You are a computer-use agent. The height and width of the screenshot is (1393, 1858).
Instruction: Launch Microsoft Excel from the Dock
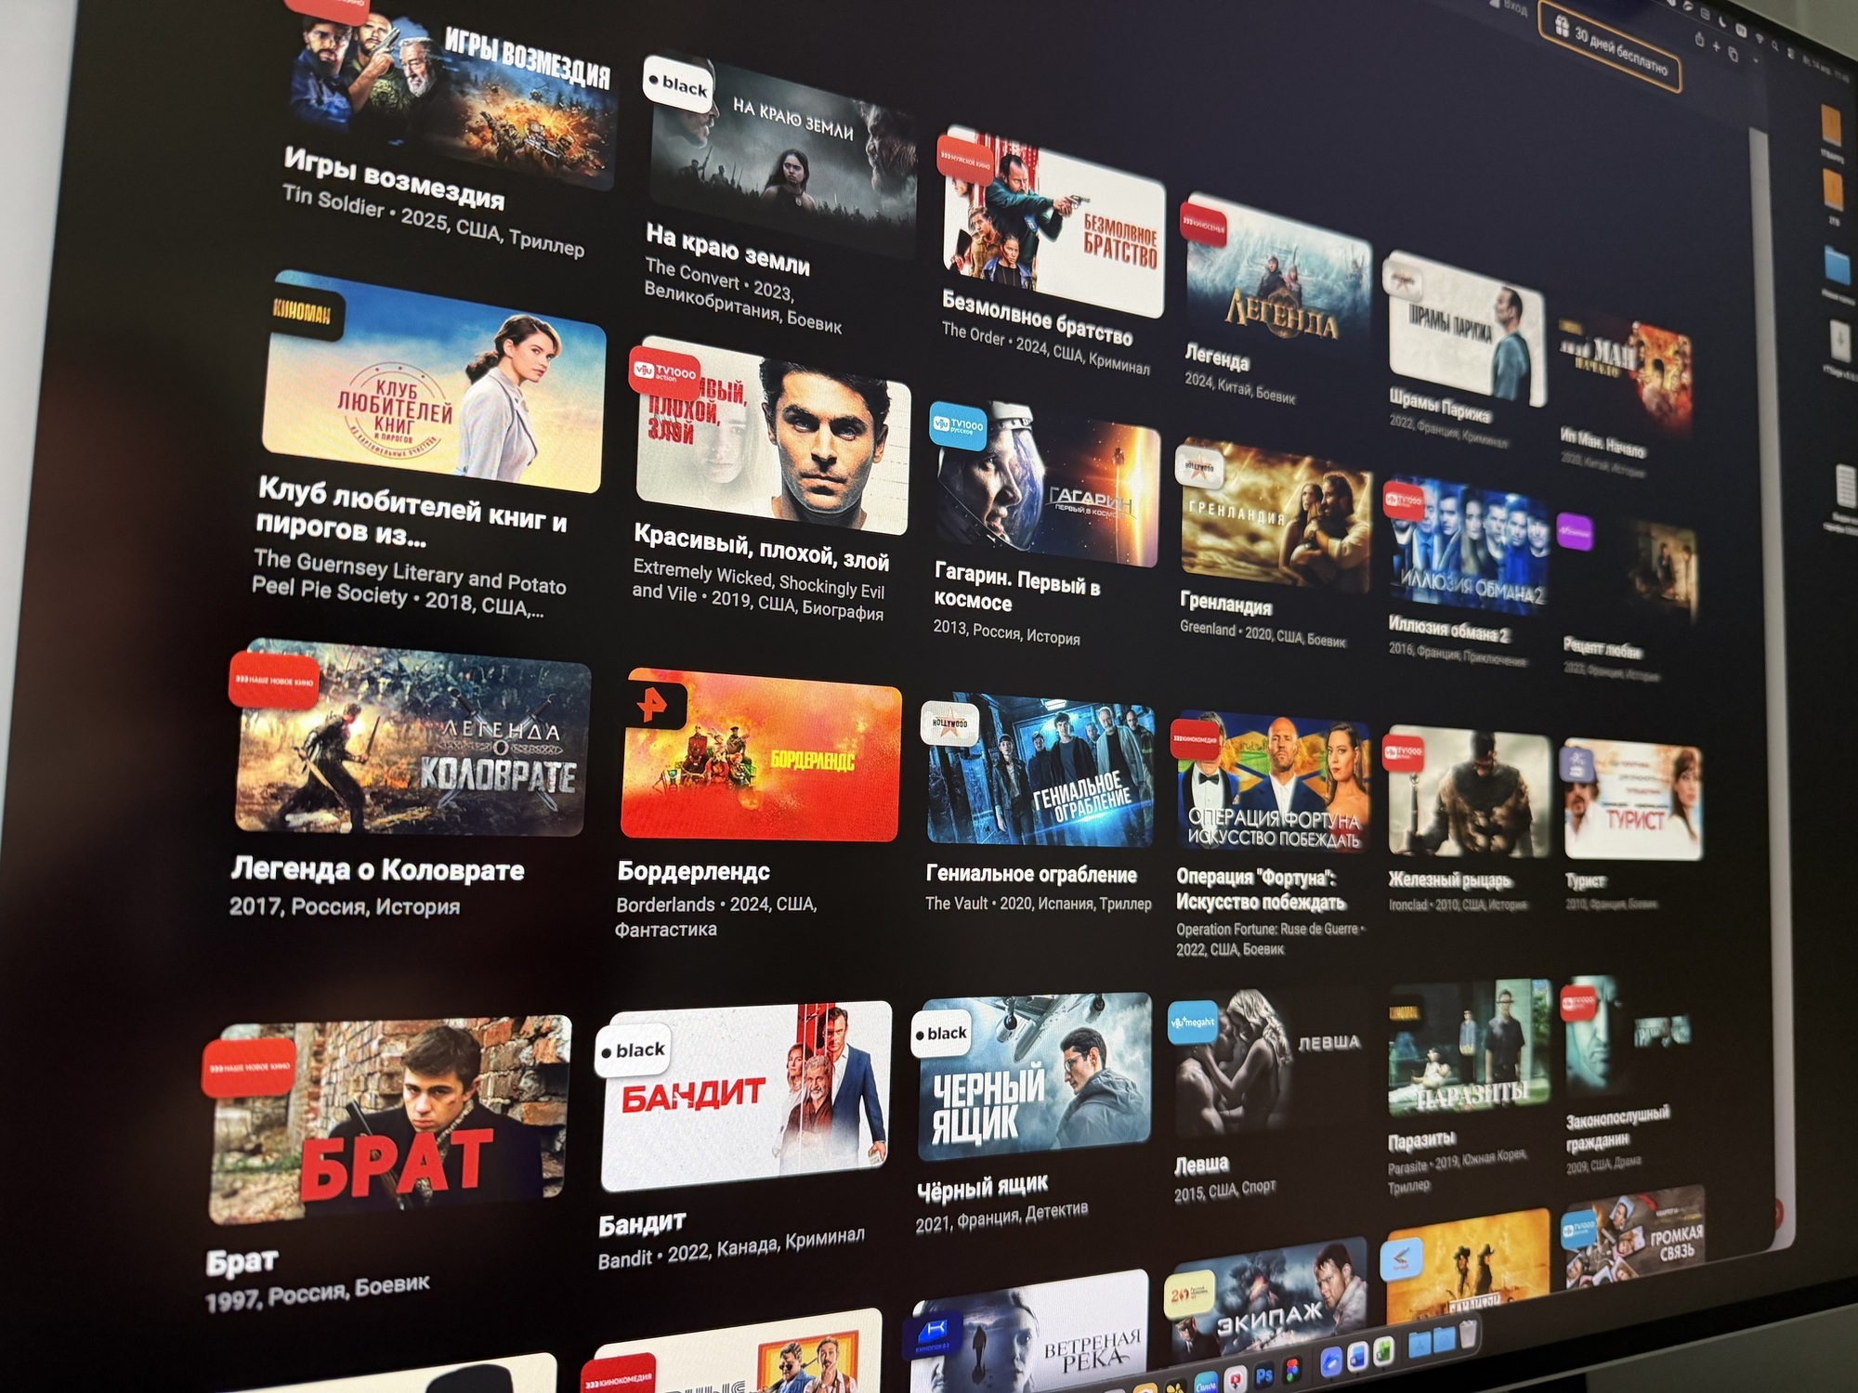(x=1384, y=1352)
